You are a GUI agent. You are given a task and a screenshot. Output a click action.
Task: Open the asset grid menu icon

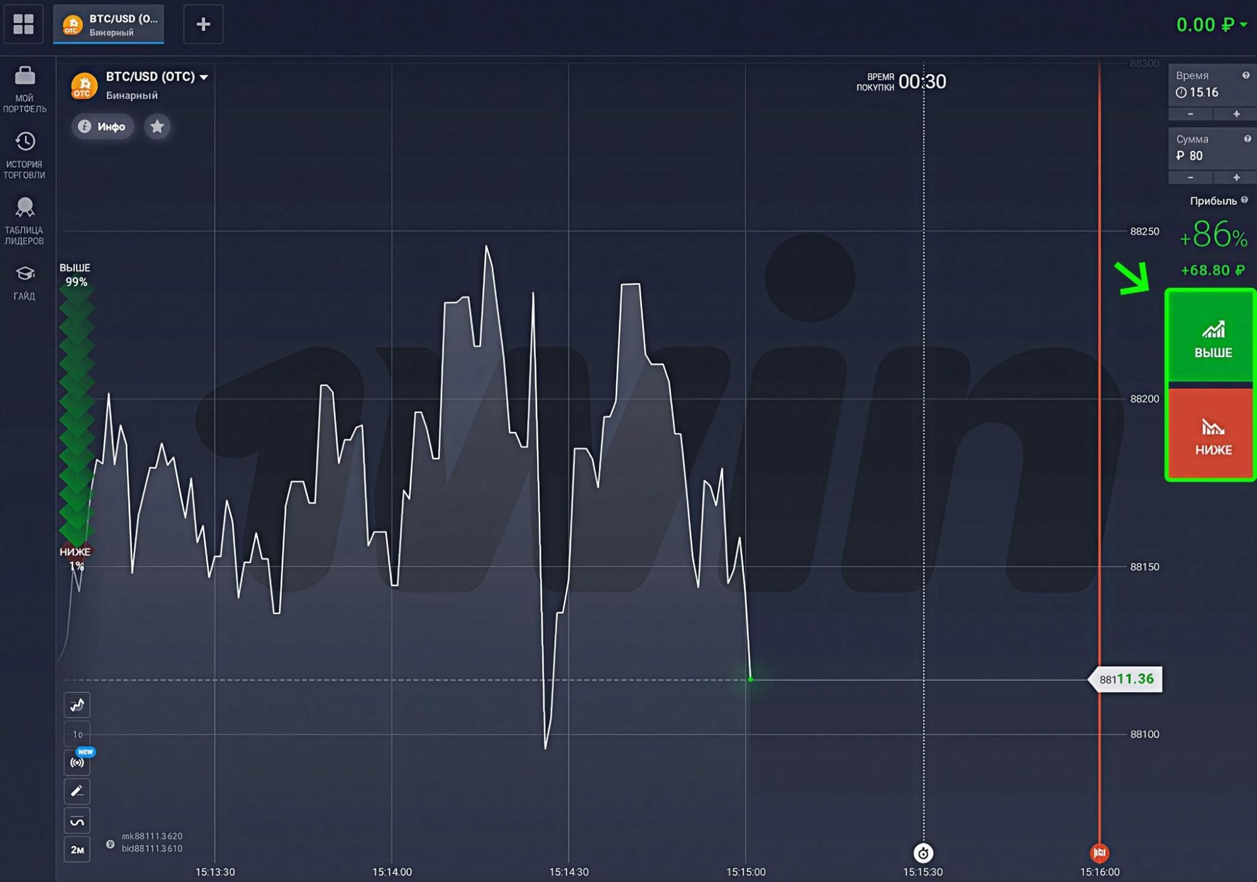(x=23, y=24)
